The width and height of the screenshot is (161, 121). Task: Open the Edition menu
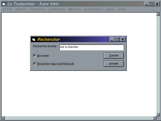[x=21, y=9]
